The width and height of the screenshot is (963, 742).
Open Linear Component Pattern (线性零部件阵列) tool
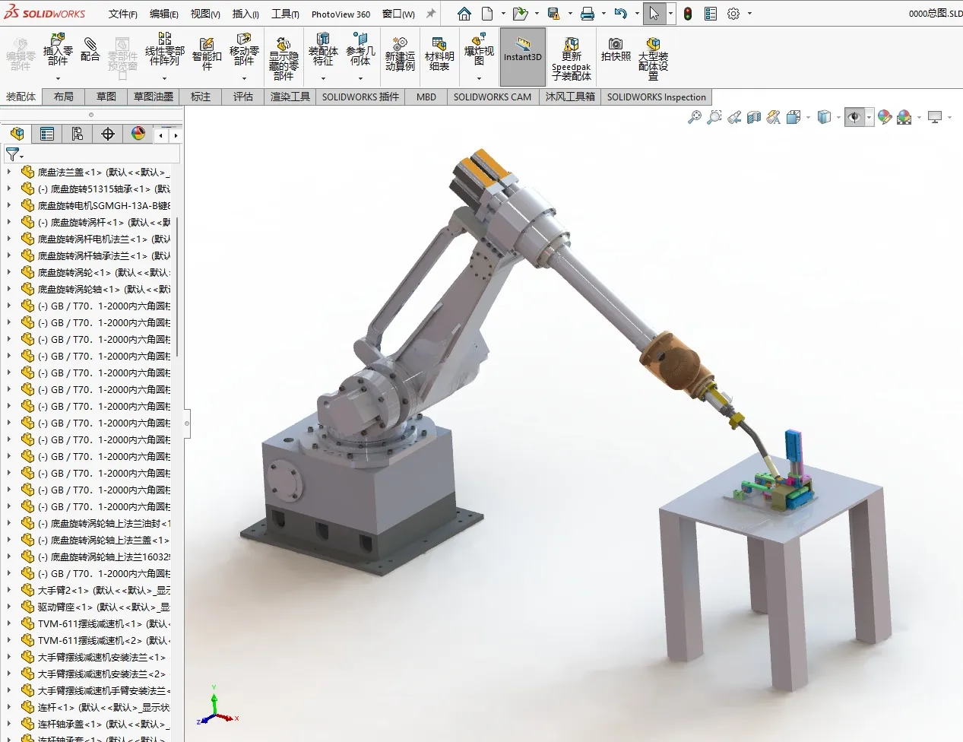[x=165, y=50]
